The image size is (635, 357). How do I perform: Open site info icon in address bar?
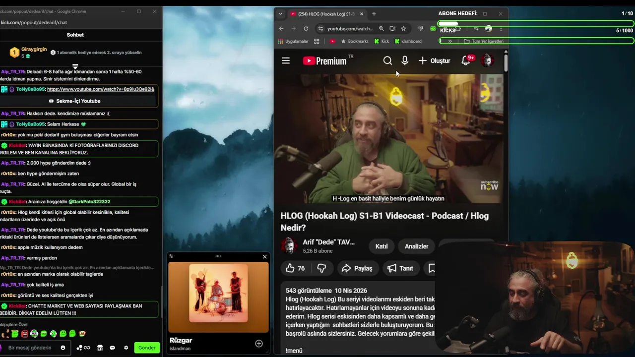pyautogui.click(x=320, y=29)
